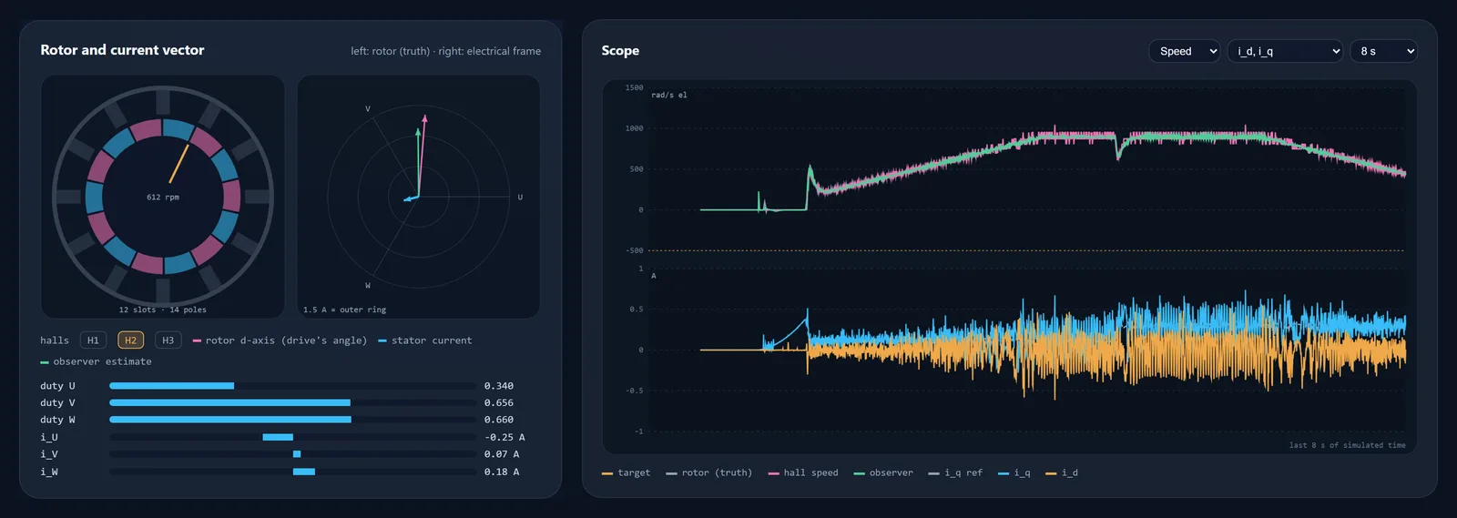Click the i_W value 0.18 A
Viewport: 1457px width, 518px height.
[x=502, y=472]
